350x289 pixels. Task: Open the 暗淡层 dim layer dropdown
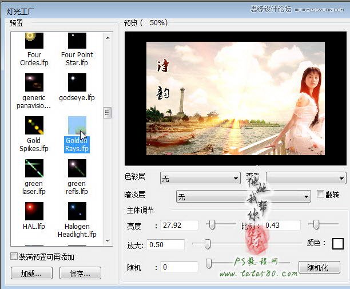(244, 196)
